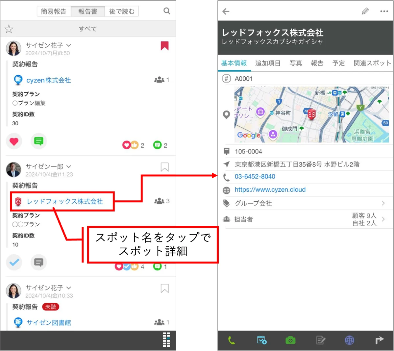Viewport: 394px width, 351px height.
Task: Tap the green phone icon in bottom bar
Action: click(x=232, y=340)
